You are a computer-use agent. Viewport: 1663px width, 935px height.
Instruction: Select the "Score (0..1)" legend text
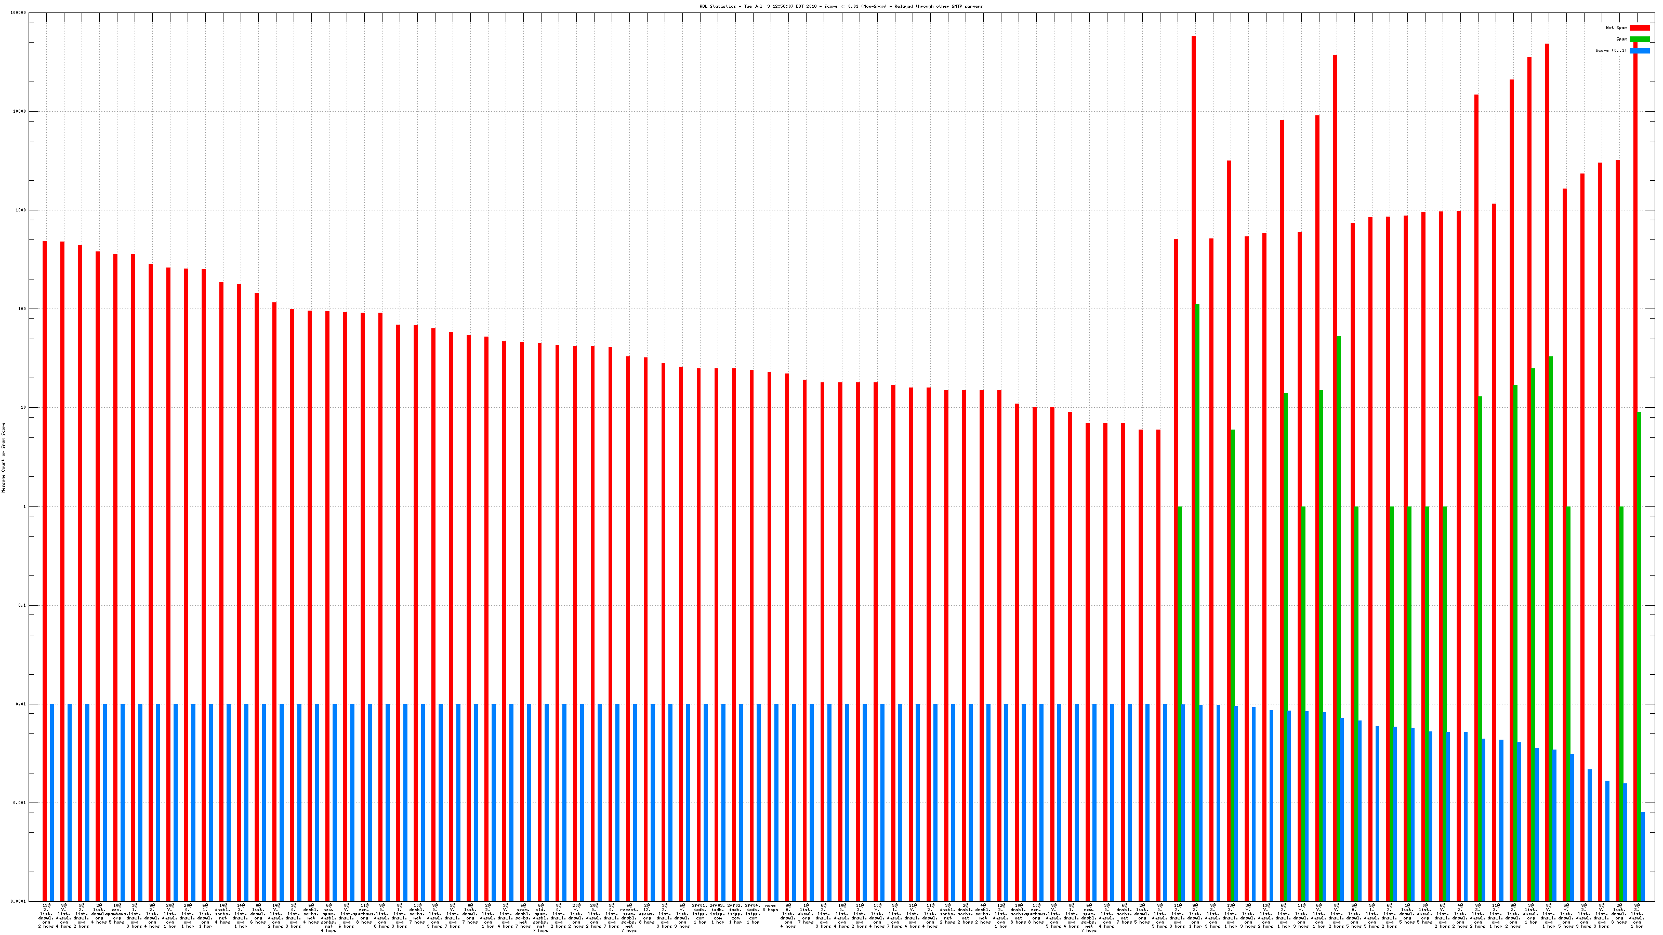coord(1611,50)
